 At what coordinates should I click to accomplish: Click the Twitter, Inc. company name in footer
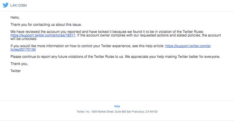[x=83, y=112]
